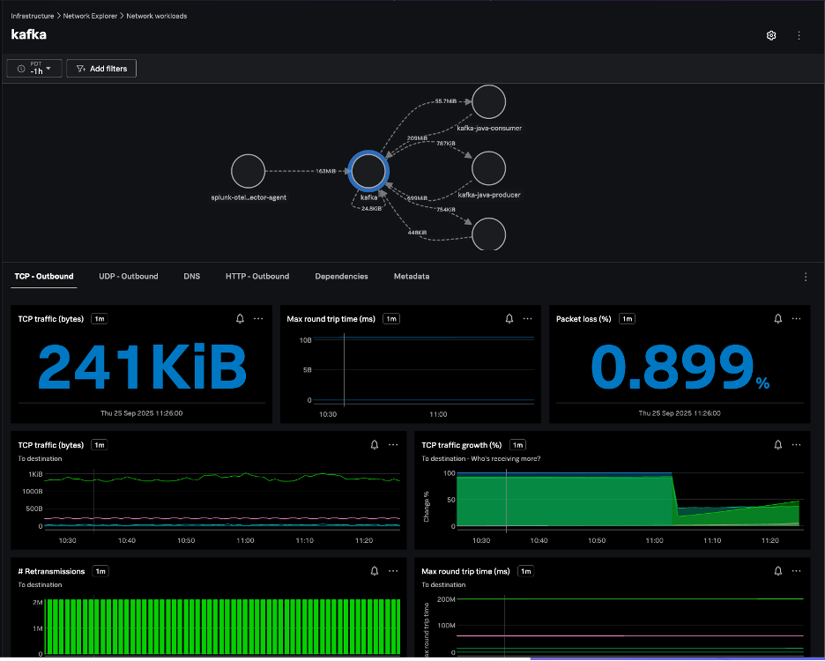The image size is (825, 661).
Task: Click alert bell on TCP traffic single-value chart
Action: pyautogui.click(x=241, y=319)
